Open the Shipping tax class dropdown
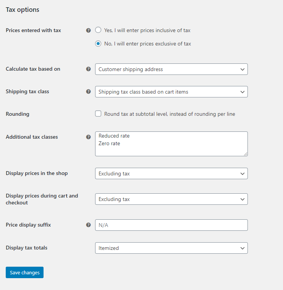The height and width of the screenshot is (290, 283). coord(171,92)
